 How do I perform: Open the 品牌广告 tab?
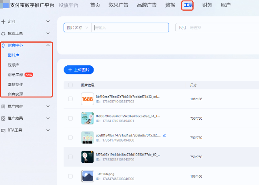tap(147, 5)
